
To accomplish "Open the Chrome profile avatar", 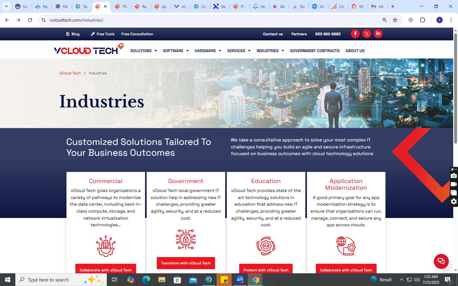I will (x=440, y=20).
